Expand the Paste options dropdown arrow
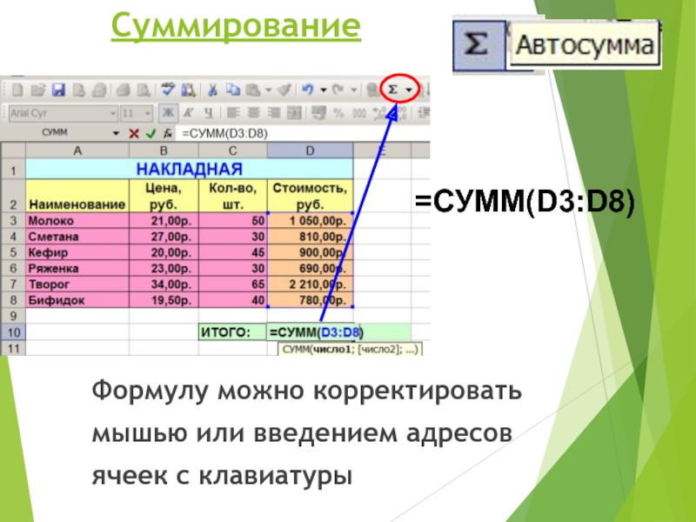696x522 pixels. (269, 90)
